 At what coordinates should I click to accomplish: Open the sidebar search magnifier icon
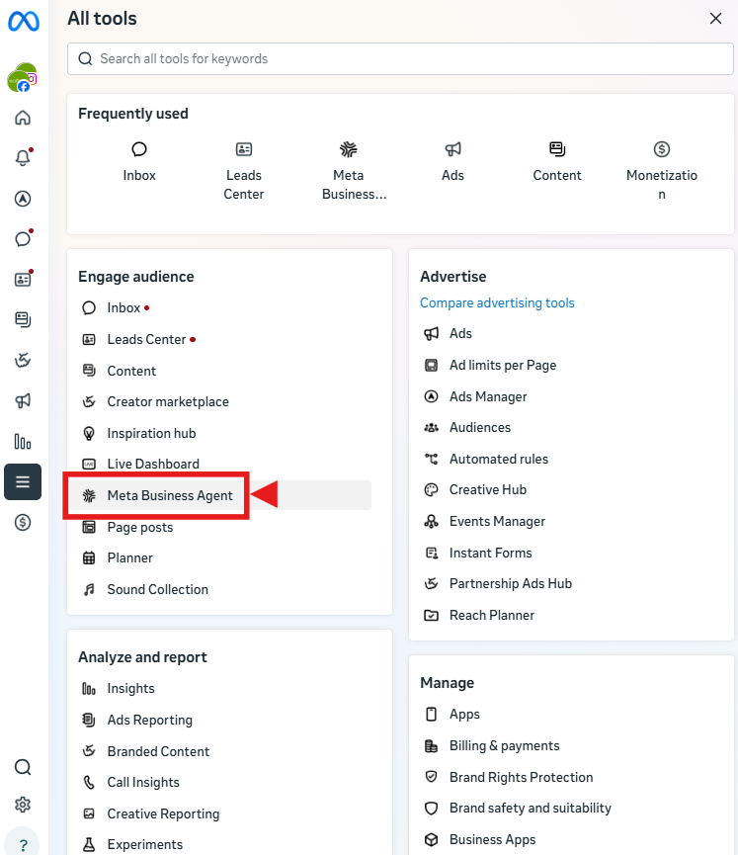[23, 767]
